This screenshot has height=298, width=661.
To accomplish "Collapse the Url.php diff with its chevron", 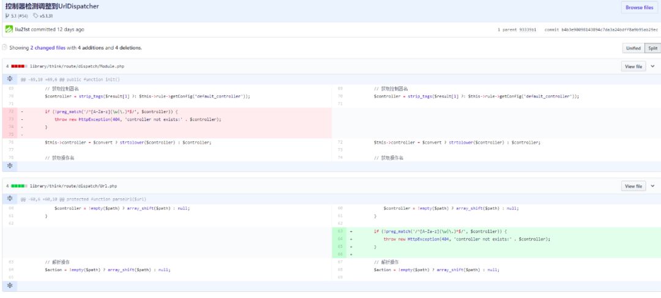I will click(652, 186).
